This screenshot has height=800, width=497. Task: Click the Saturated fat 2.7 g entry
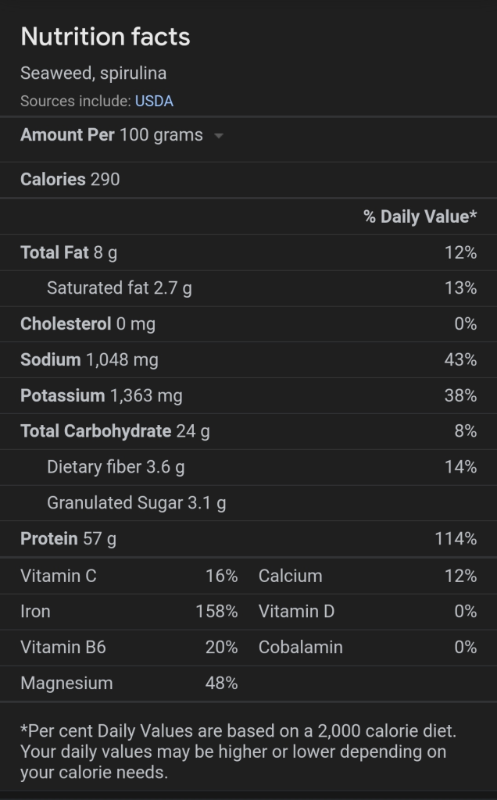click(x=119, y=288)
